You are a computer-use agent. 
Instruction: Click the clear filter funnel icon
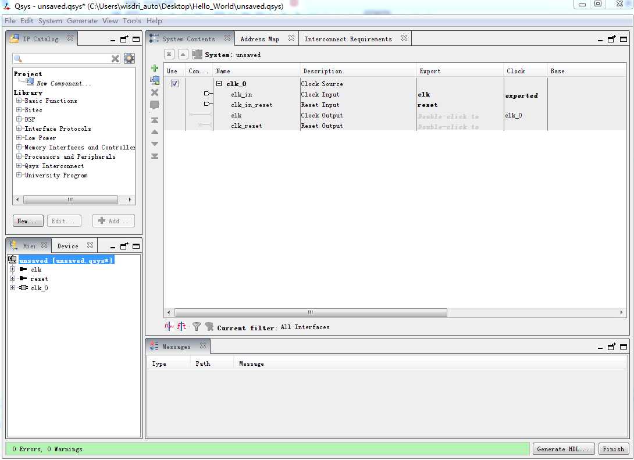point(209,326)
